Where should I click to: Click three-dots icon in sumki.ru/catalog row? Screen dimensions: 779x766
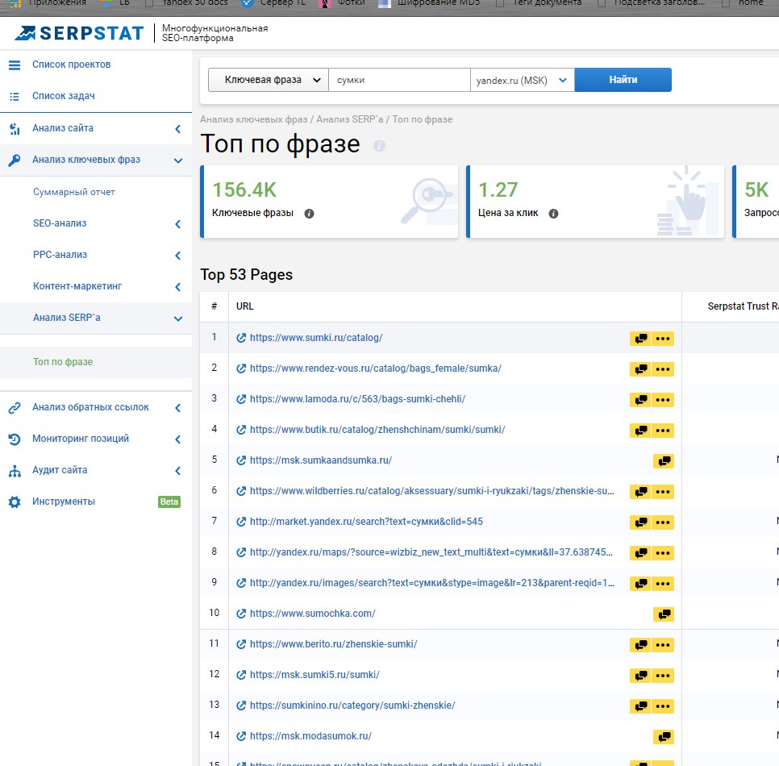pyautogui.click(x=663, y=339)
